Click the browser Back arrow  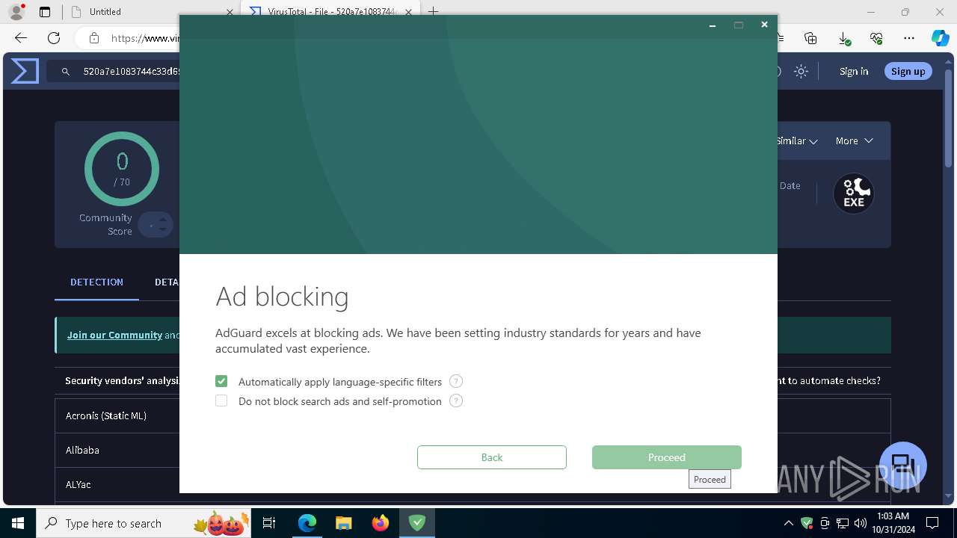(x=21, y=38)
